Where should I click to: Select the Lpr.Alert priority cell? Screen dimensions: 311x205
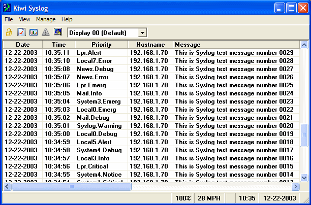point(102,53)
